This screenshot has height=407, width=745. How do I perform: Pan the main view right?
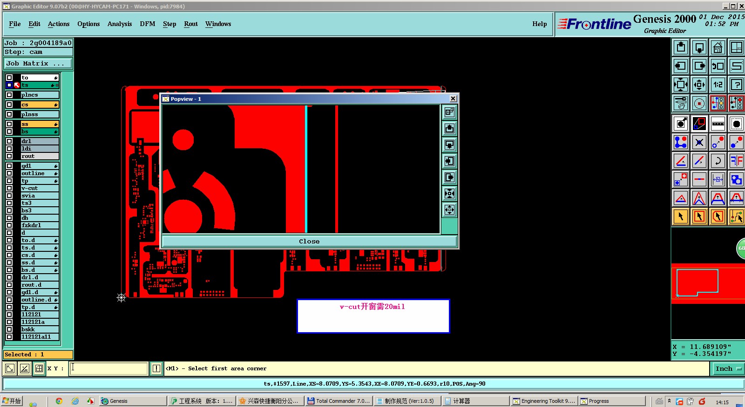699,66
